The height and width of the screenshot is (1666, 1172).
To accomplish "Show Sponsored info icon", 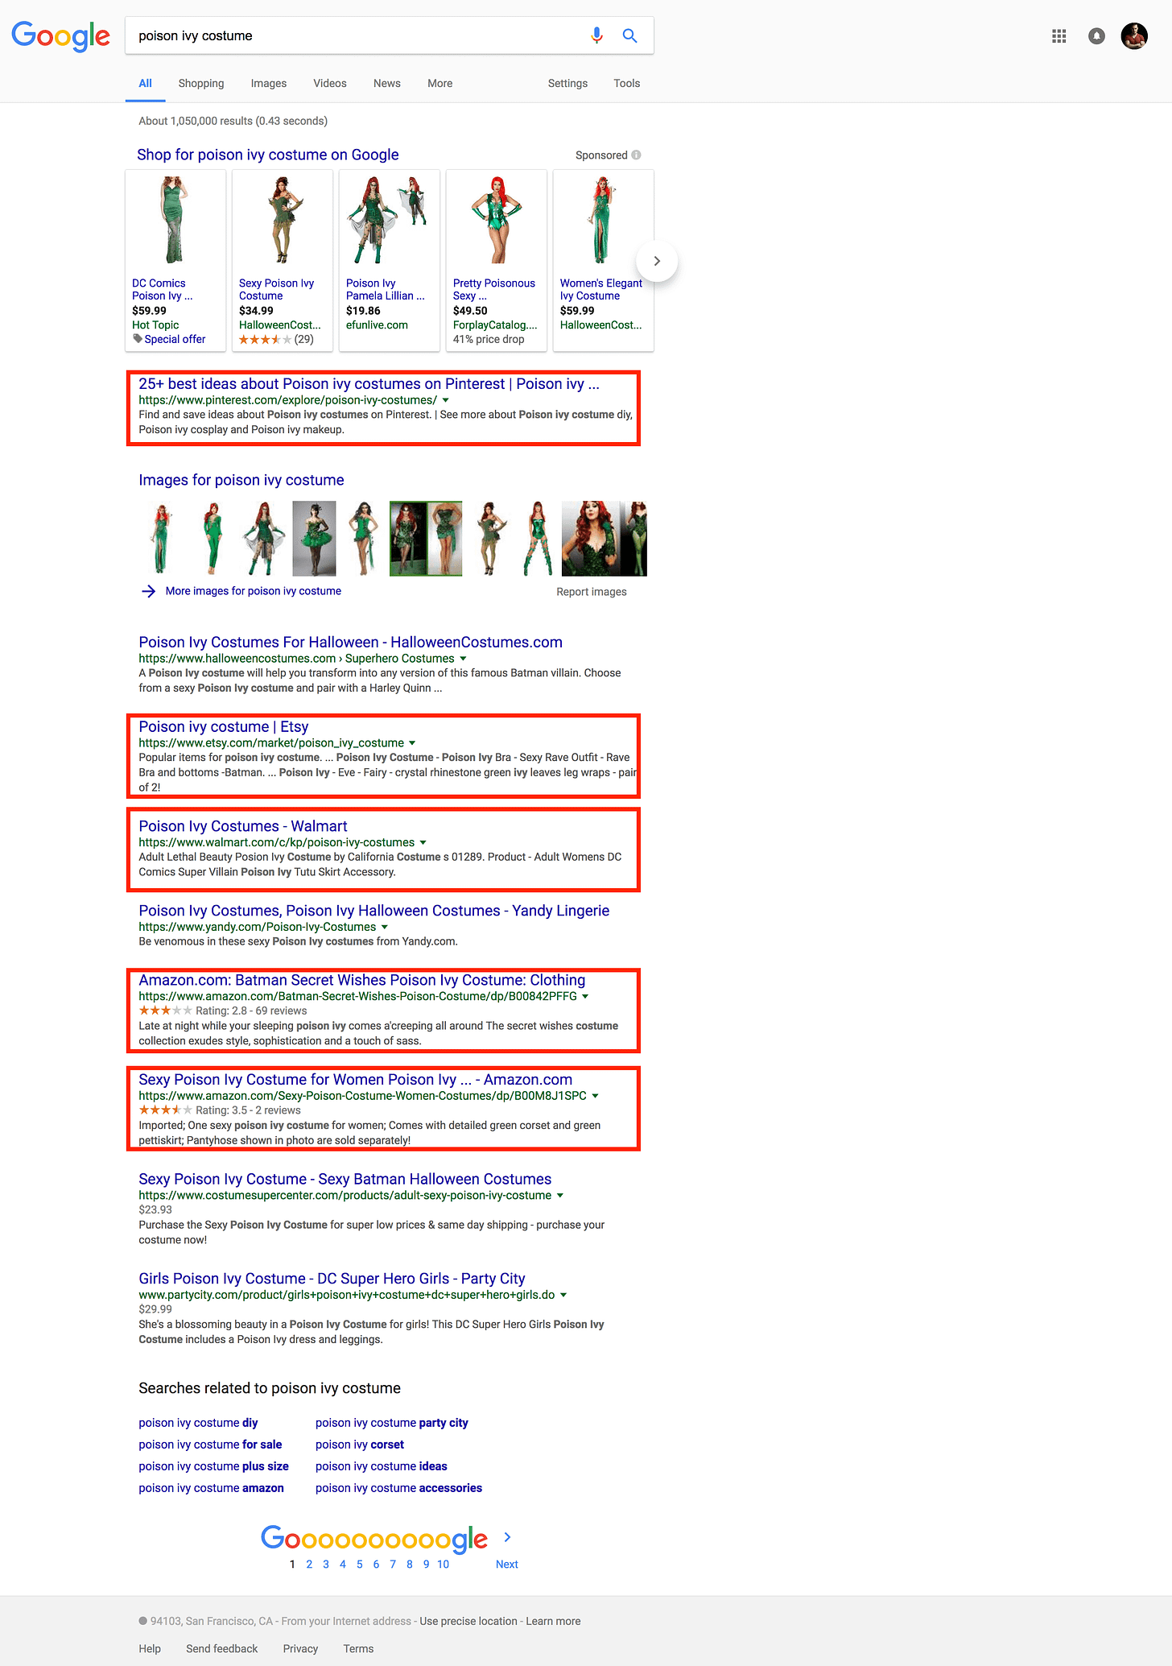I will 636,155.
